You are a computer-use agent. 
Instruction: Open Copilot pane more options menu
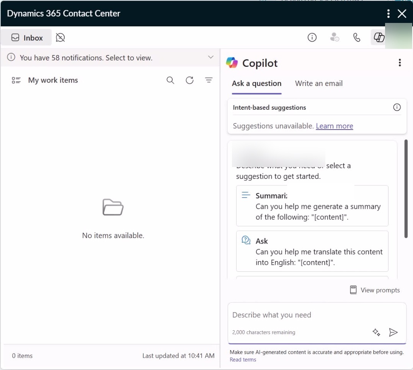click(x=400, y=63)
